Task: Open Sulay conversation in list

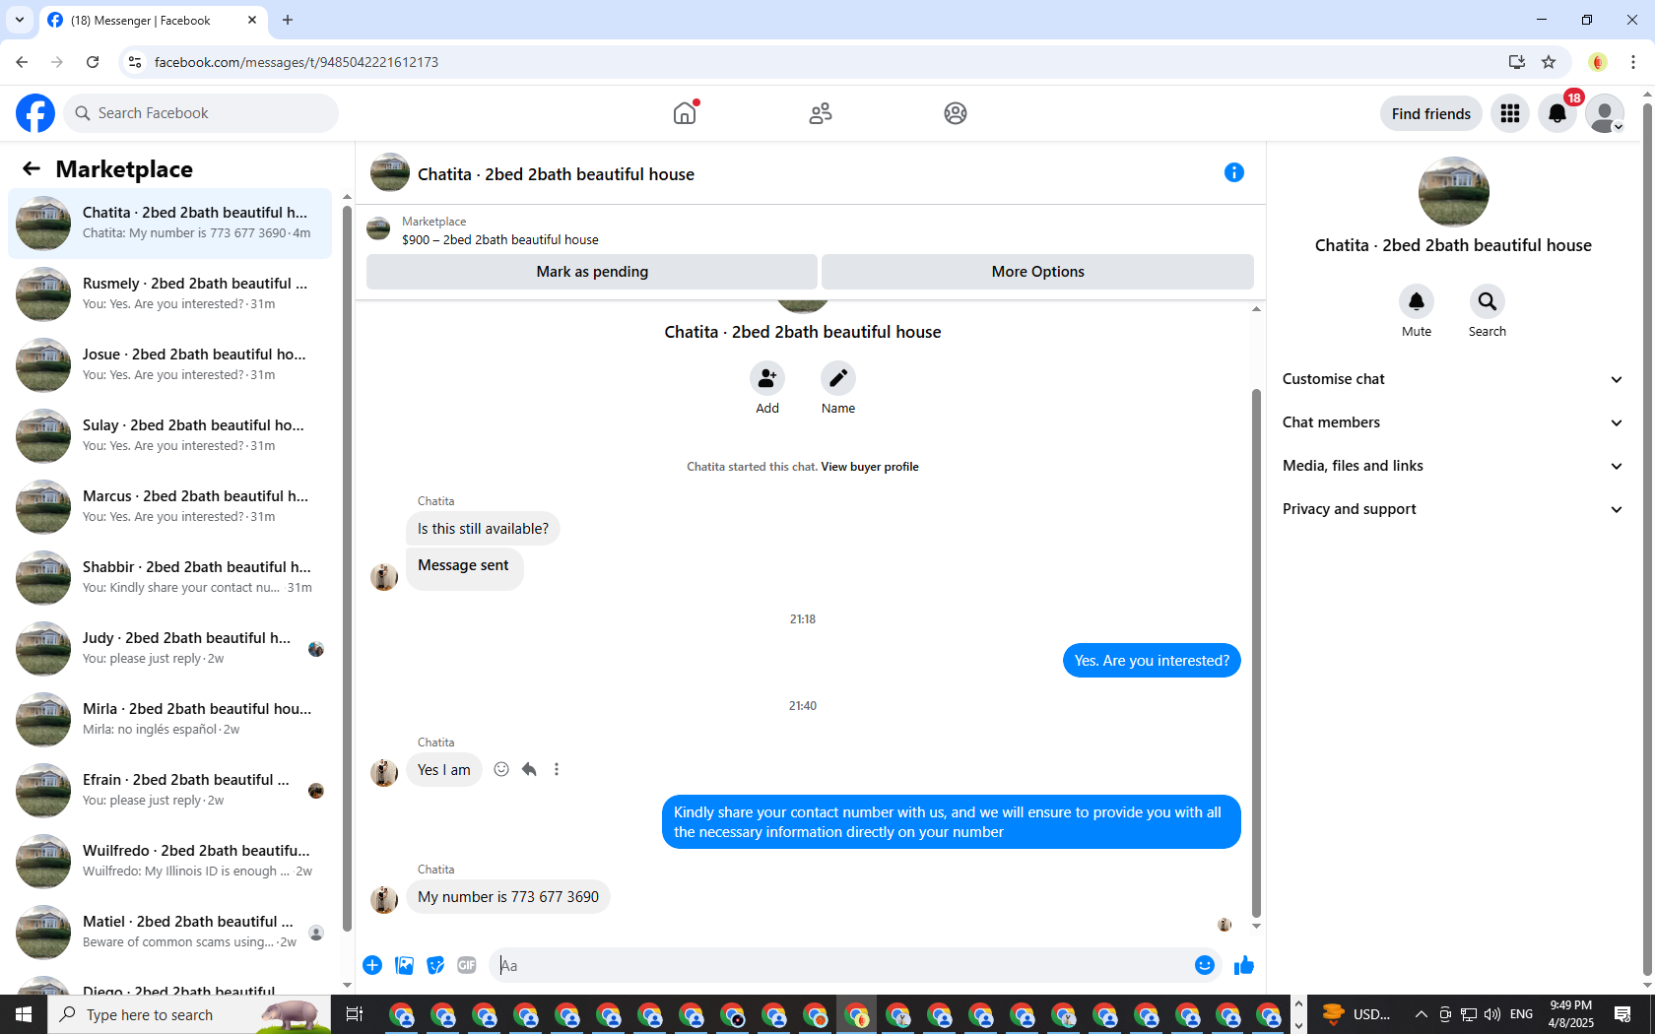Action: (x=169, y=436)
